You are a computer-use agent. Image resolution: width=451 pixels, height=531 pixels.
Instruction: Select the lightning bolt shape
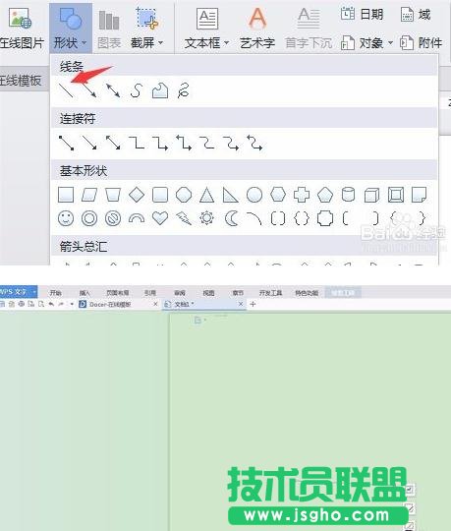click(x=184, y=218)
